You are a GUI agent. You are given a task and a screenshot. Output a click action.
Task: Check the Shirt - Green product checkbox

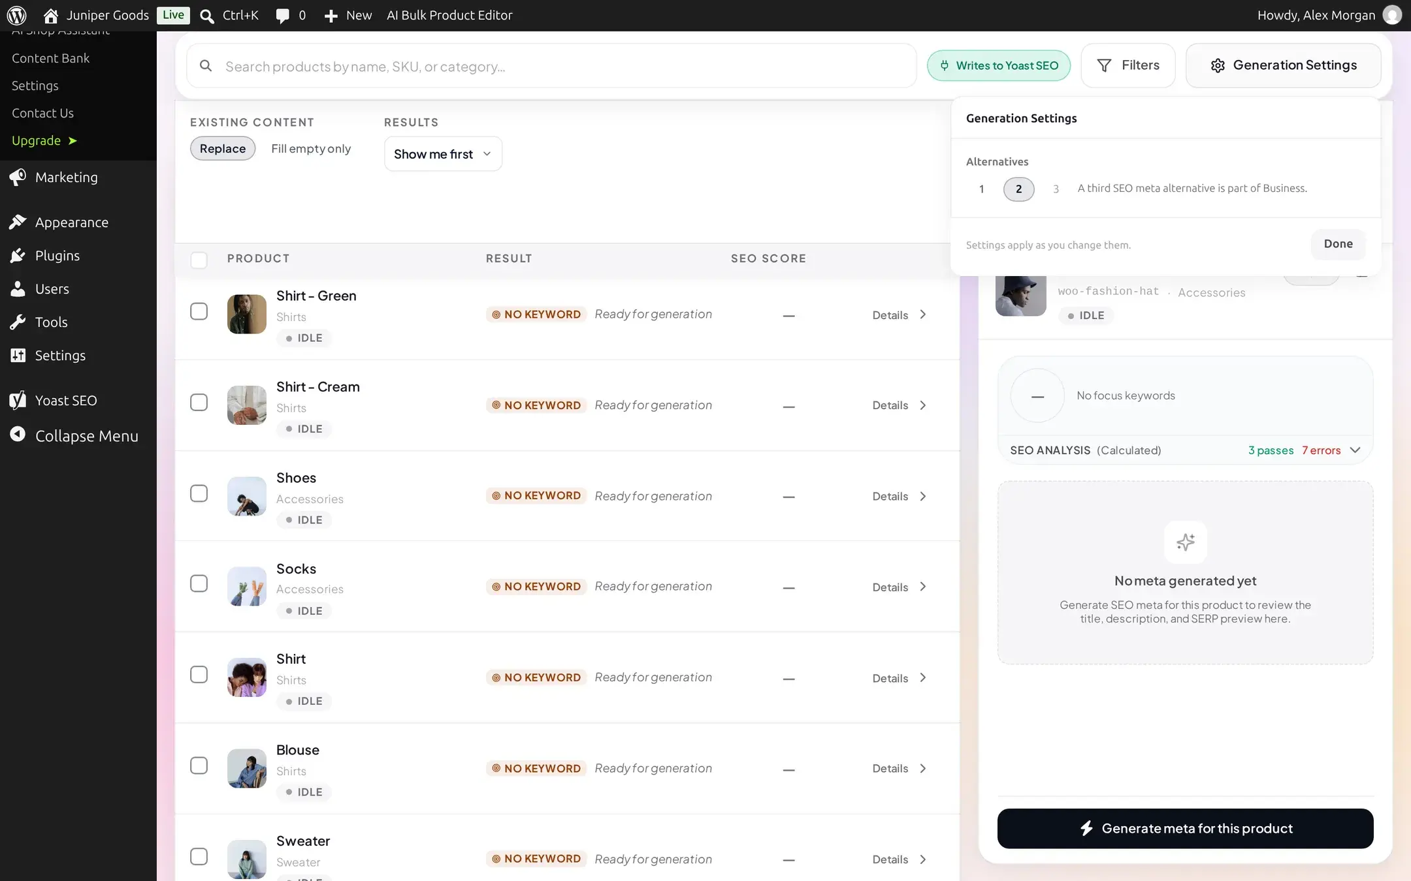[x=199, y=311]
